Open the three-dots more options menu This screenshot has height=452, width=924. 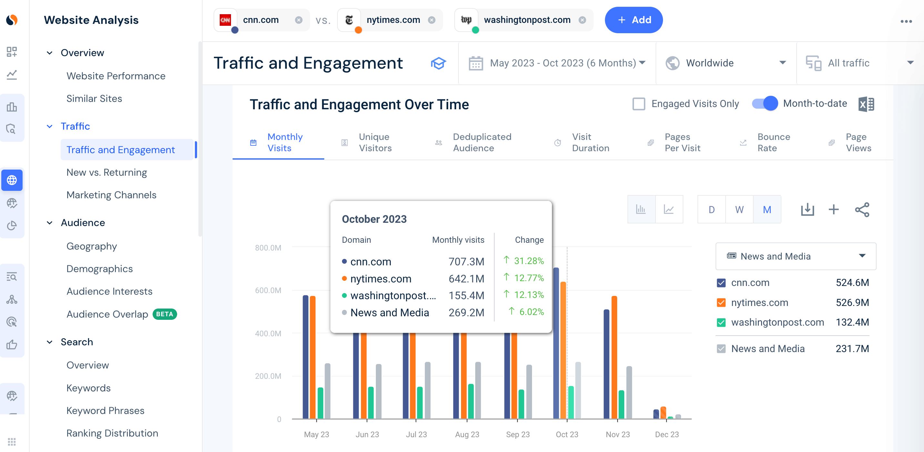click(x=906, y=22)
